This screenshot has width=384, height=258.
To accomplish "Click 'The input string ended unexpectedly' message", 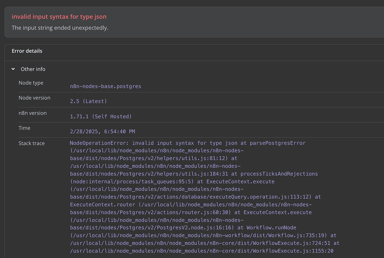I will point(60,28).
